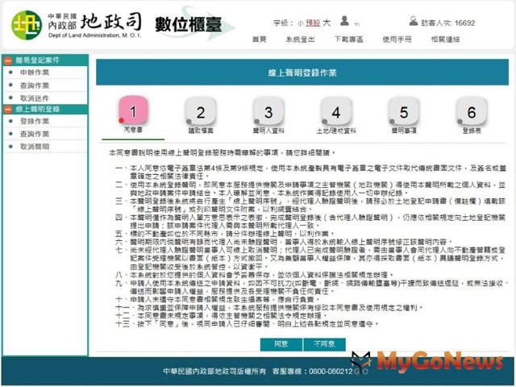Select step 3 聲明人資料 icon
516x387 pixels.
pos(268,111)
